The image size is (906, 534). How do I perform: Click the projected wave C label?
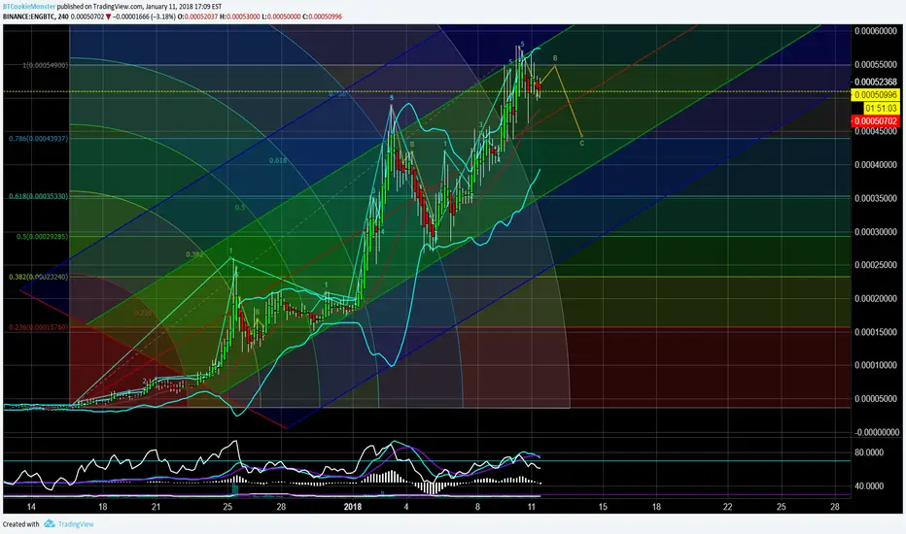tap(582, 143)
